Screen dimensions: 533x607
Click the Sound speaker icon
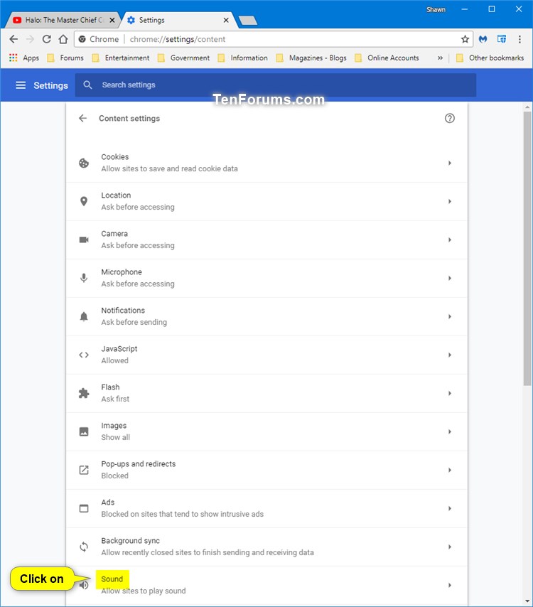click(x=84, y=586)
